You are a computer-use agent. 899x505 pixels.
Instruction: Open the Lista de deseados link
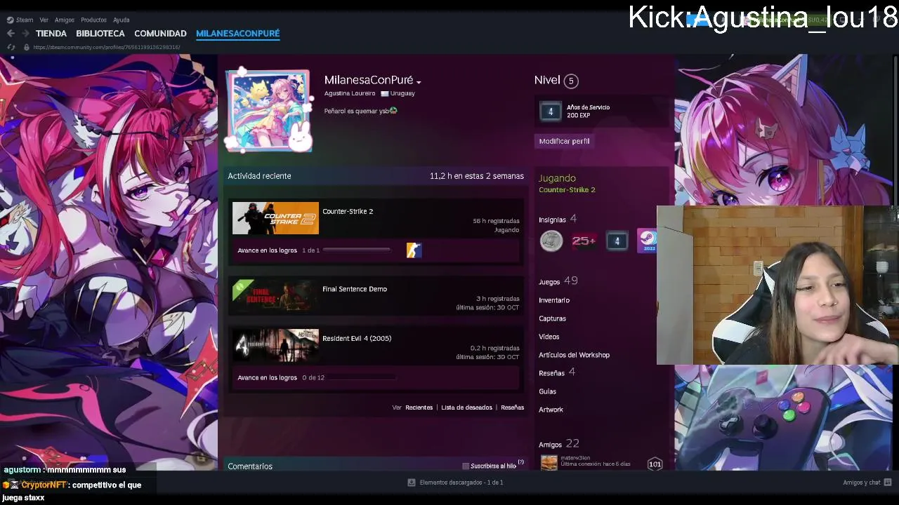[466, 408]
